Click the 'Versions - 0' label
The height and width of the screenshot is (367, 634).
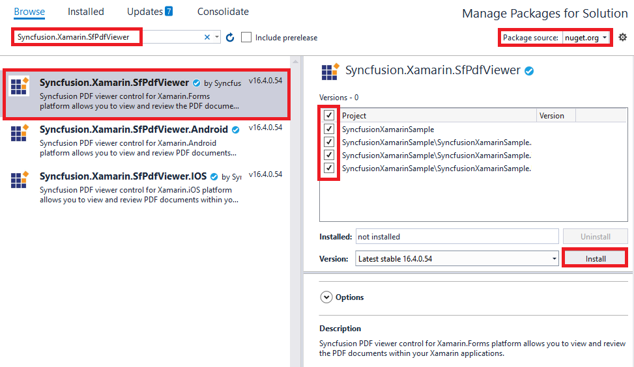[339, 98]
